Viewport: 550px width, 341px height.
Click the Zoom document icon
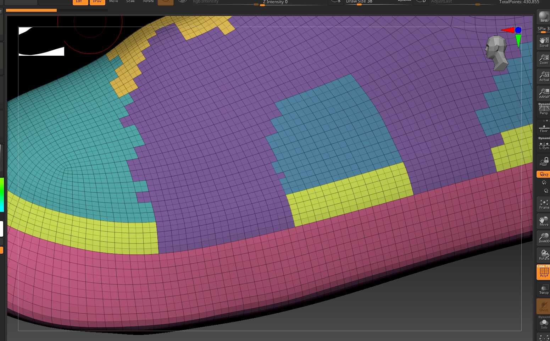point(543,59)
